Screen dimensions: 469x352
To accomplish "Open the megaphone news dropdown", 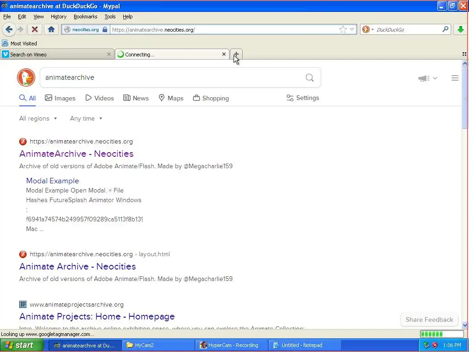I will click(x=428, y=78).
